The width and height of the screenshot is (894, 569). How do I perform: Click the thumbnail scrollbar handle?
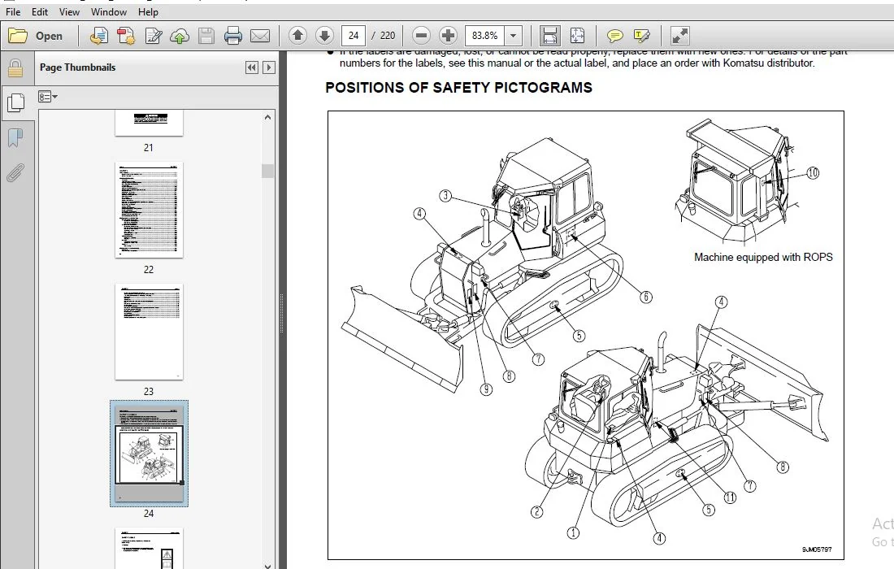pyautogui.click(x=267, y=171)
